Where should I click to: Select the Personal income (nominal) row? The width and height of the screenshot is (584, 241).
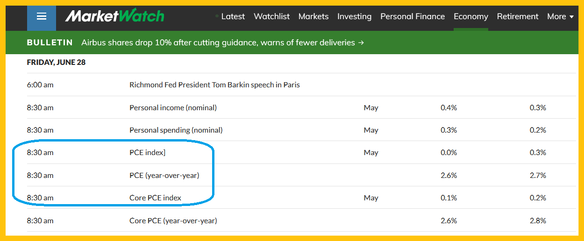pyautogui.click(x=173, y=107)
